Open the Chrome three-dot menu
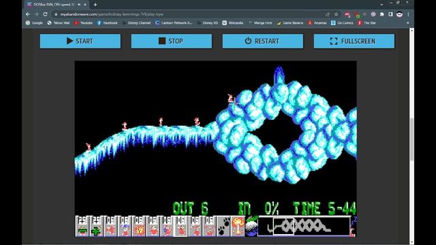Viewport: 436px width, 245px height. click(408, 14)
